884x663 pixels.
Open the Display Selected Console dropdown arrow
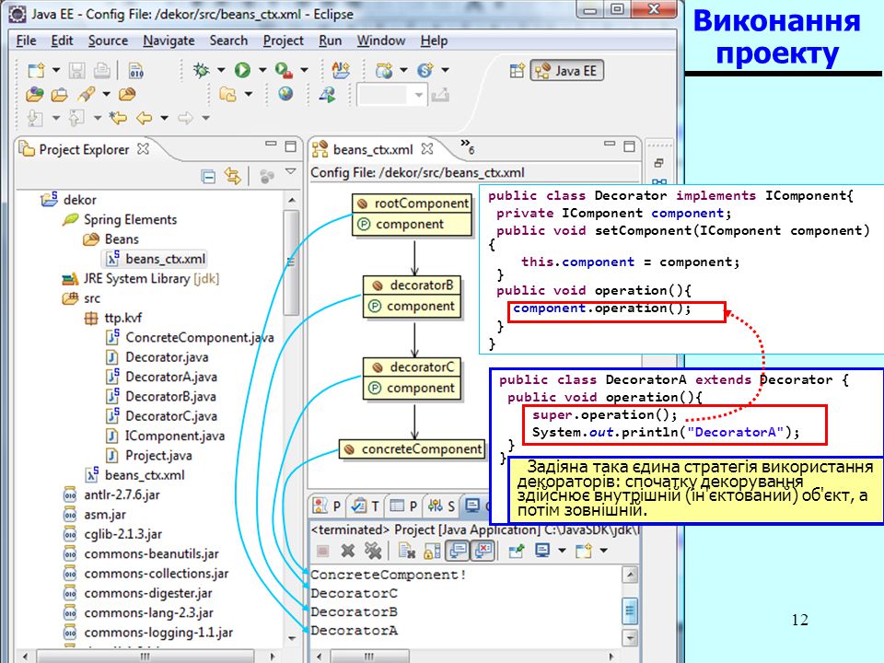[x=562, y=551]
